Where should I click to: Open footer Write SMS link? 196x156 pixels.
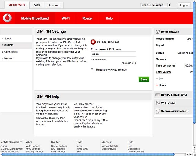pos(82,149)
